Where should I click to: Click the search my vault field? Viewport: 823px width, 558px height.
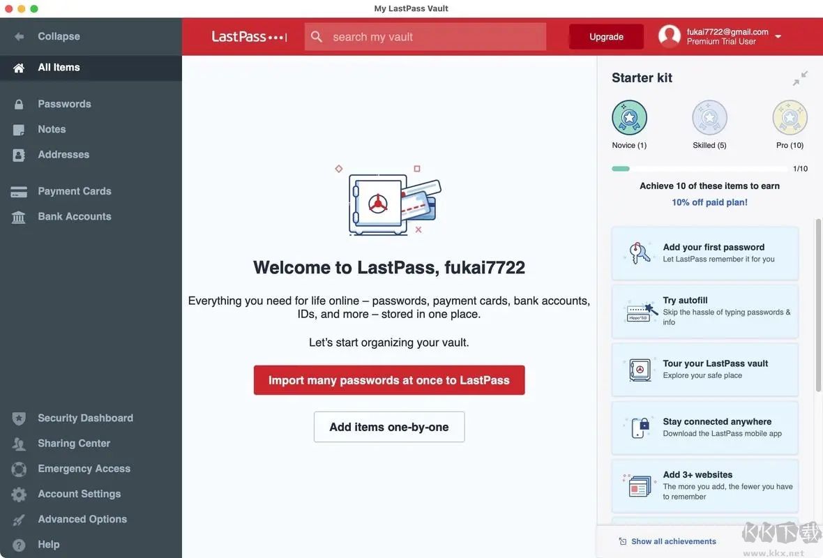[425, 37]
